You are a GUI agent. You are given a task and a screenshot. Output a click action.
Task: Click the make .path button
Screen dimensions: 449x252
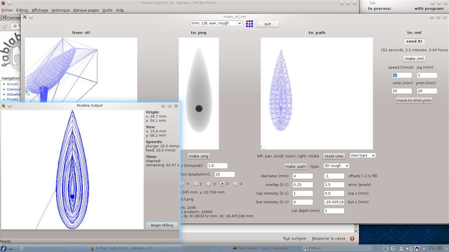tap(296, 166)
